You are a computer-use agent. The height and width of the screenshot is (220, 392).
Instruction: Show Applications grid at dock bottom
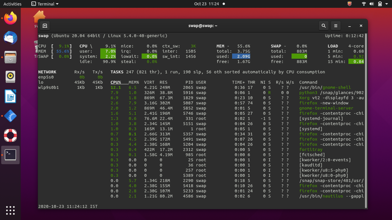(10, 210)
